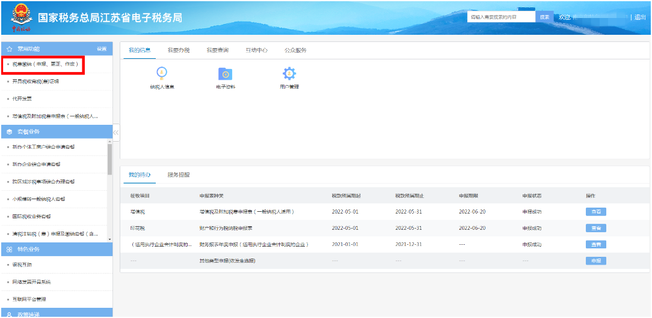Click the star icon beside 常用功能
The width and height of the screenshot is (652, 318).
[9, 49]
